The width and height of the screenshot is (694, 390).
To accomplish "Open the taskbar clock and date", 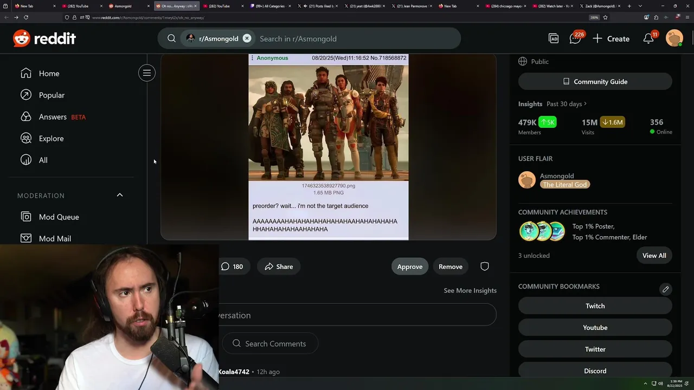I will [x=676, y=383].
